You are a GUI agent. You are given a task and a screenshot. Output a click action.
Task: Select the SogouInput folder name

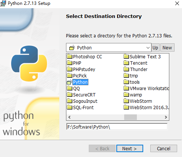coord(85,101)
